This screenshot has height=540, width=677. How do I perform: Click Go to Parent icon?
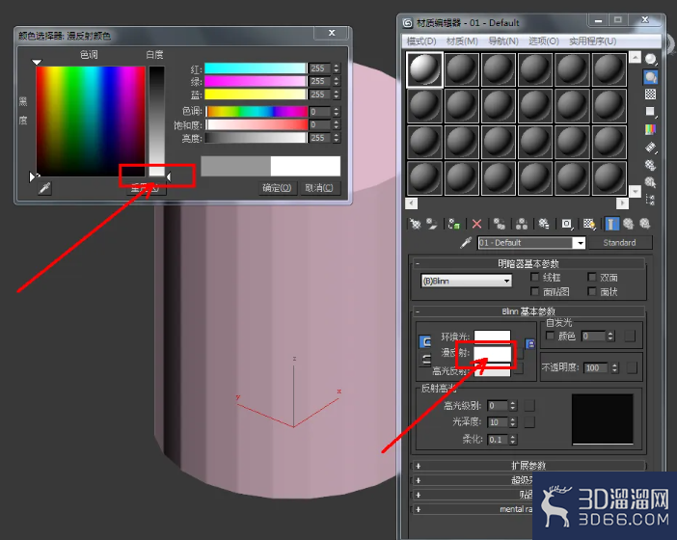tap(628, 224)
